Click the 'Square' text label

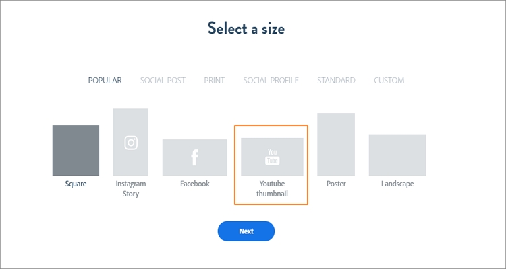pos(76,184)
